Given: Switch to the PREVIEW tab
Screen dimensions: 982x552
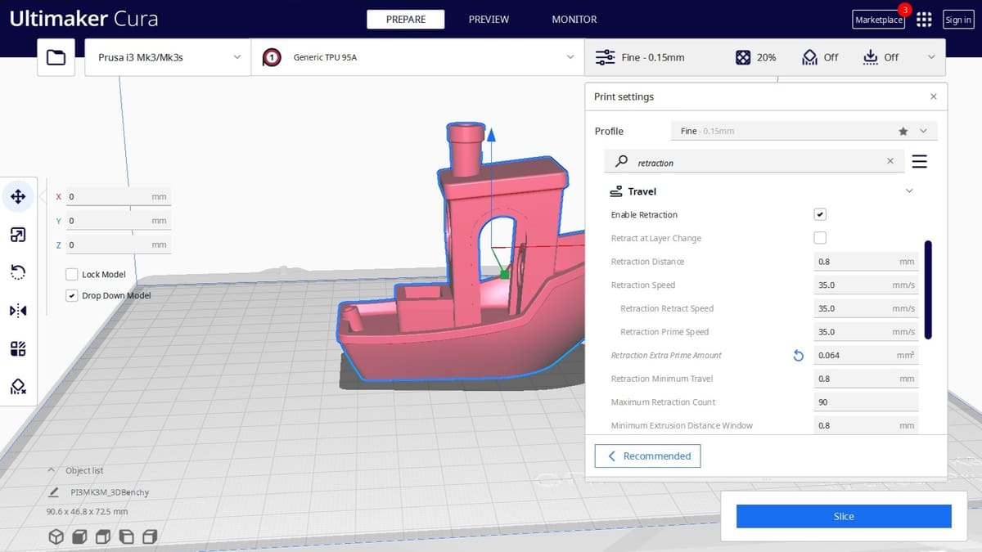Looking at the screenshot, I should pyautogui.click(x=489, y=20).
